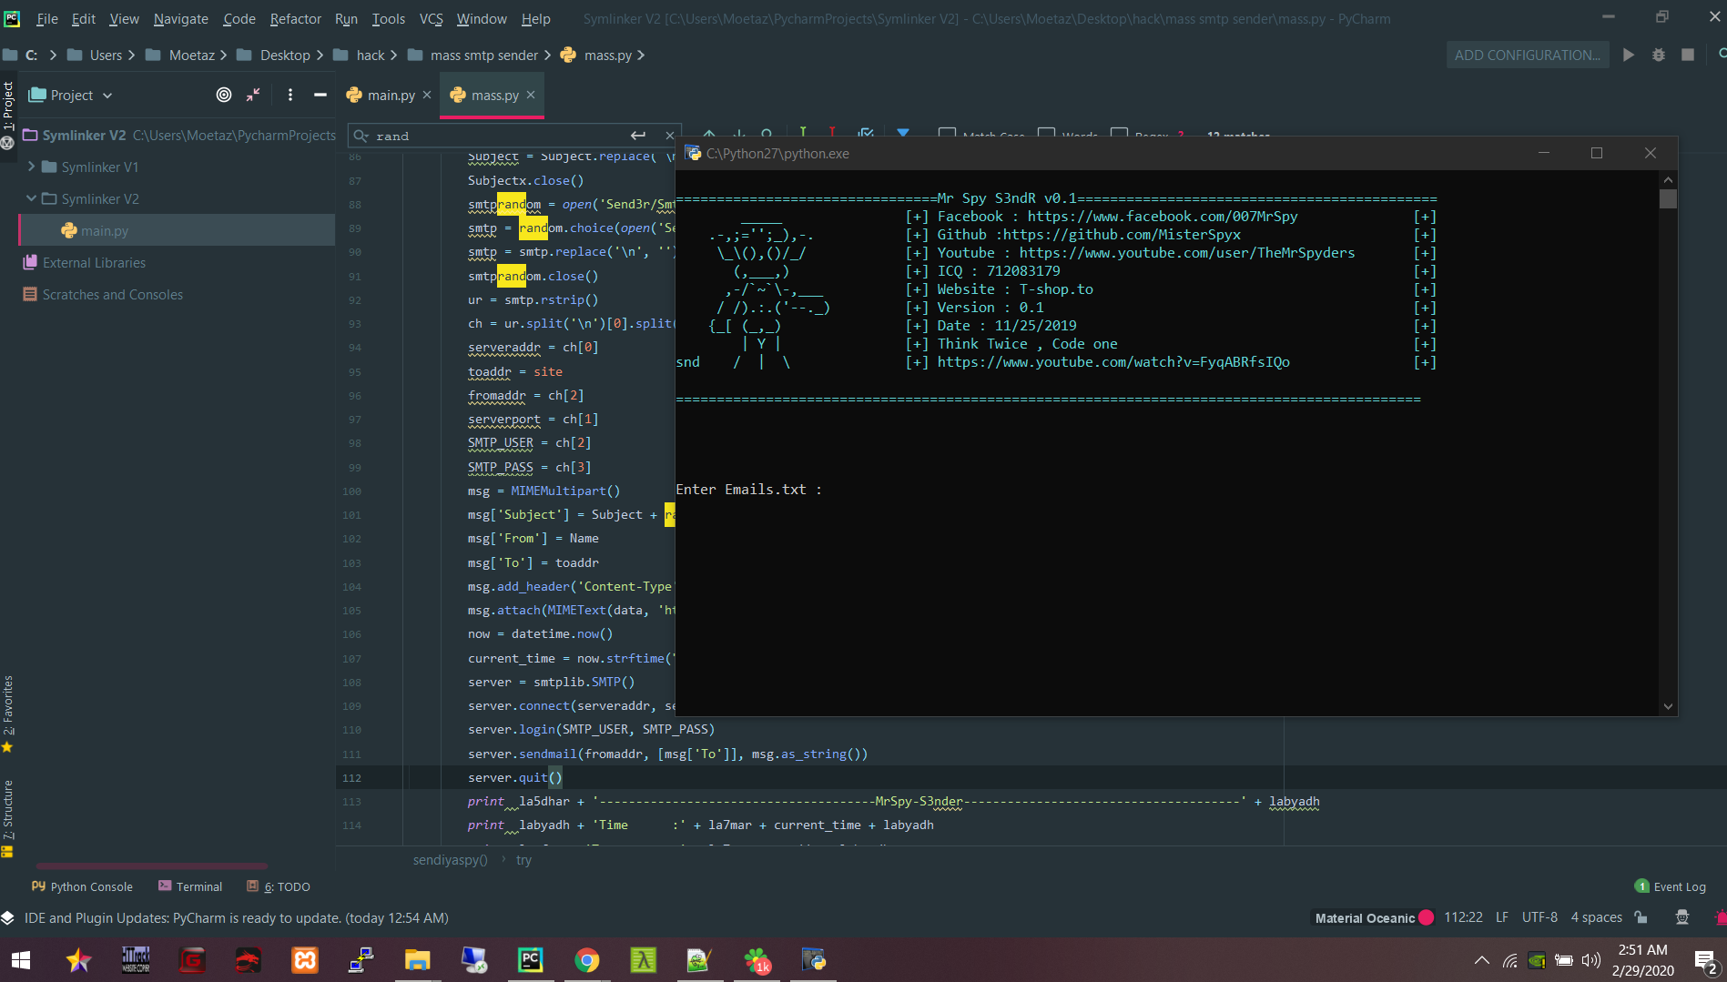Clear the 'rand' search text
The width and height of the screenshot is (1727, 982).
point(670,136)
